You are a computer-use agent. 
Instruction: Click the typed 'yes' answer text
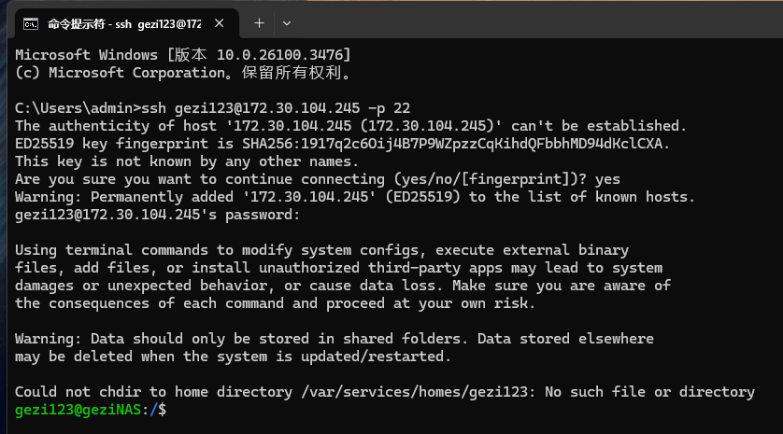tap(607, 179)
